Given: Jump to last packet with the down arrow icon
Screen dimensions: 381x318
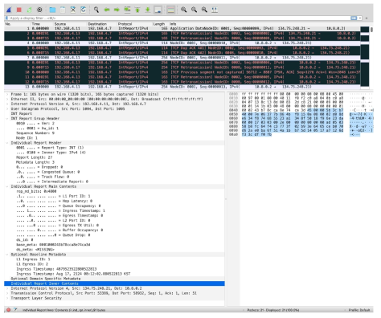Looking at the screenshot, I should [148, 10].
